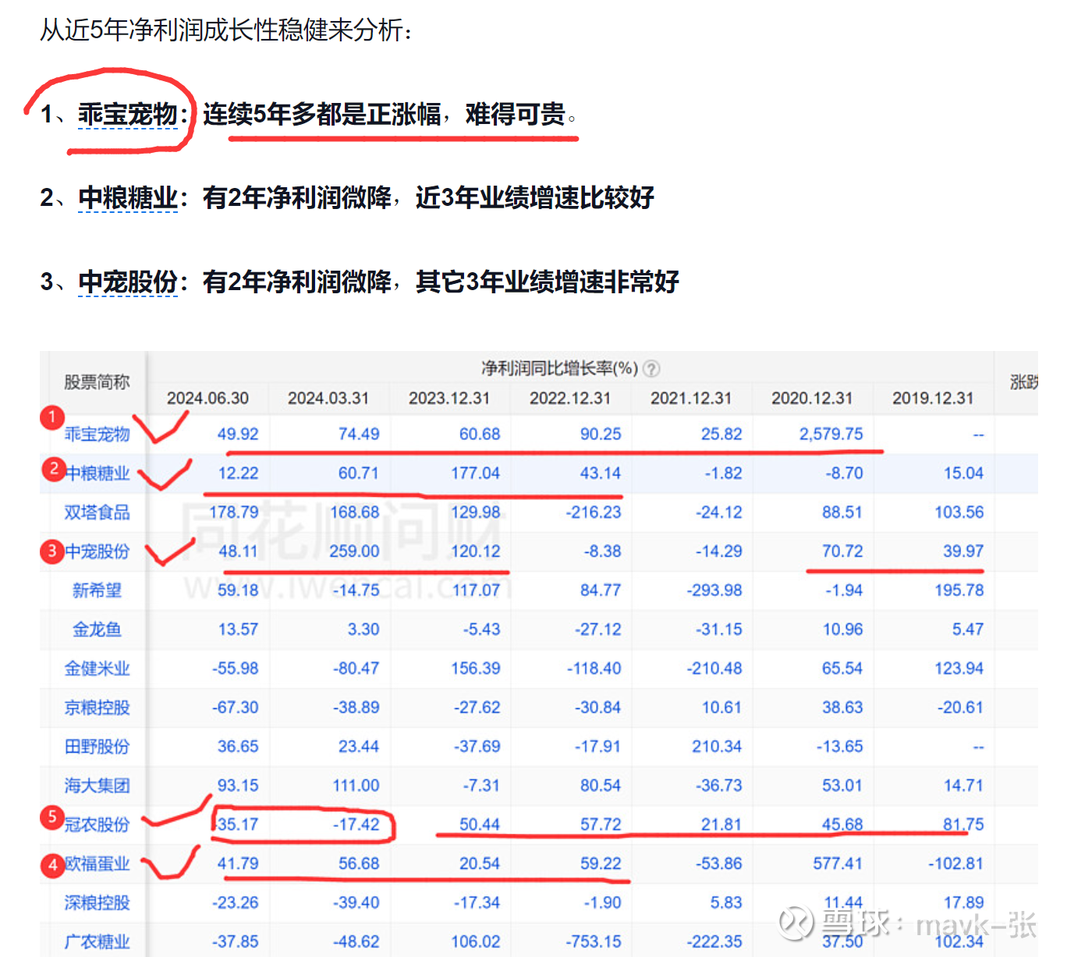Image resolution: width=1067 pixels, height=957 pixels.
Task: Open the 冠农股份 stock link
Action: [x=97, y=824]
